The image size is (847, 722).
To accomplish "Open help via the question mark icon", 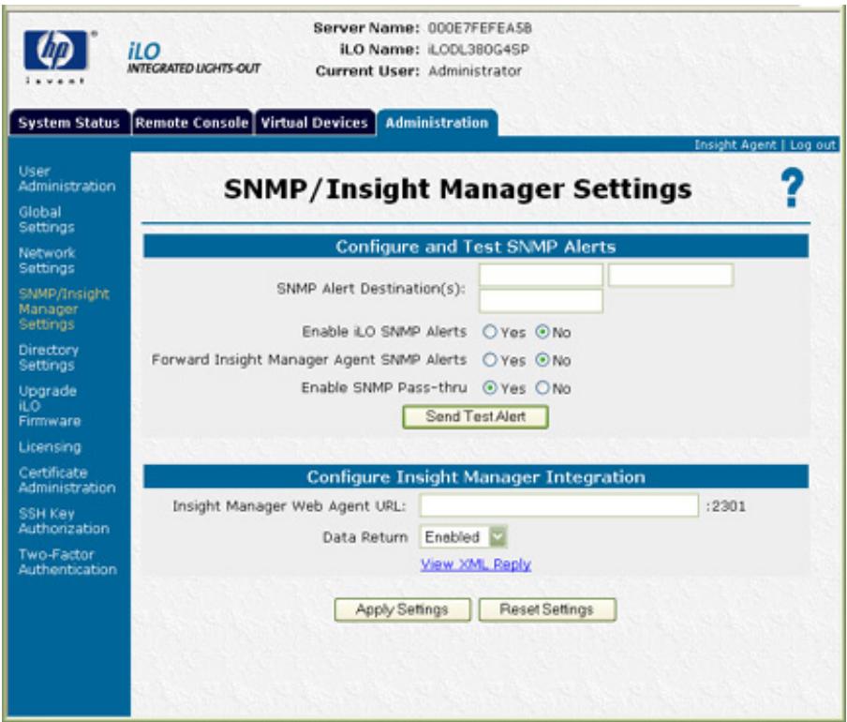I will pyautogui.click(x=793, y=188).
